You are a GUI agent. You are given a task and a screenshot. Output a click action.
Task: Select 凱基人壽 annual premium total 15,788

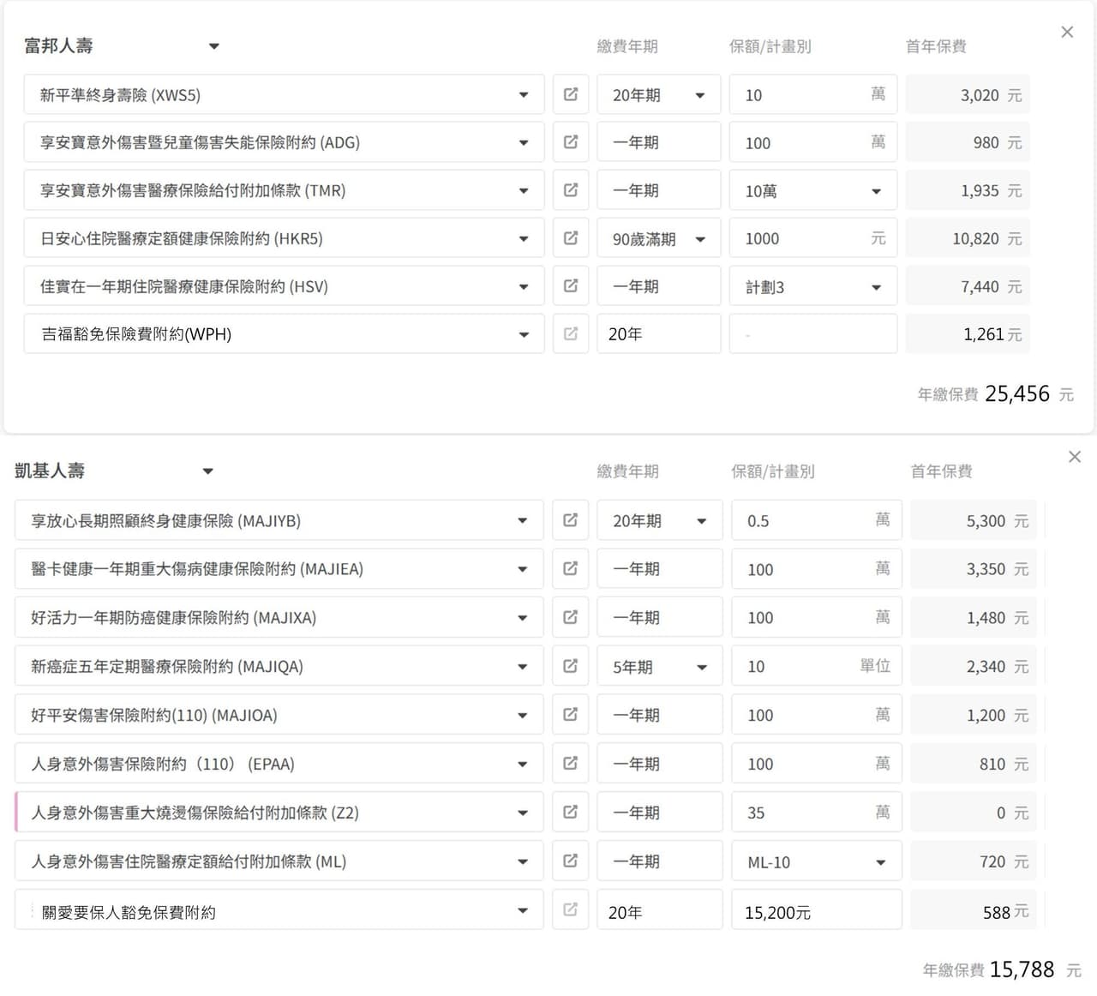pyautogui.click(x=1022, y=969)
